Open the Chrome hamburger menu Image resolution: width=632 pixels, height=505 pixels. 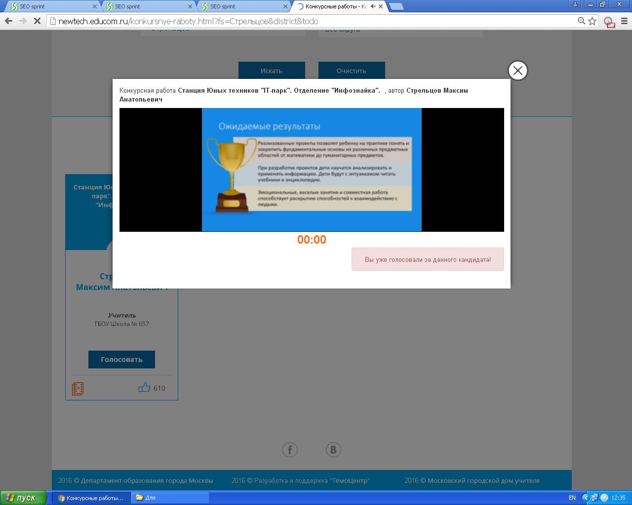point(623,21)
